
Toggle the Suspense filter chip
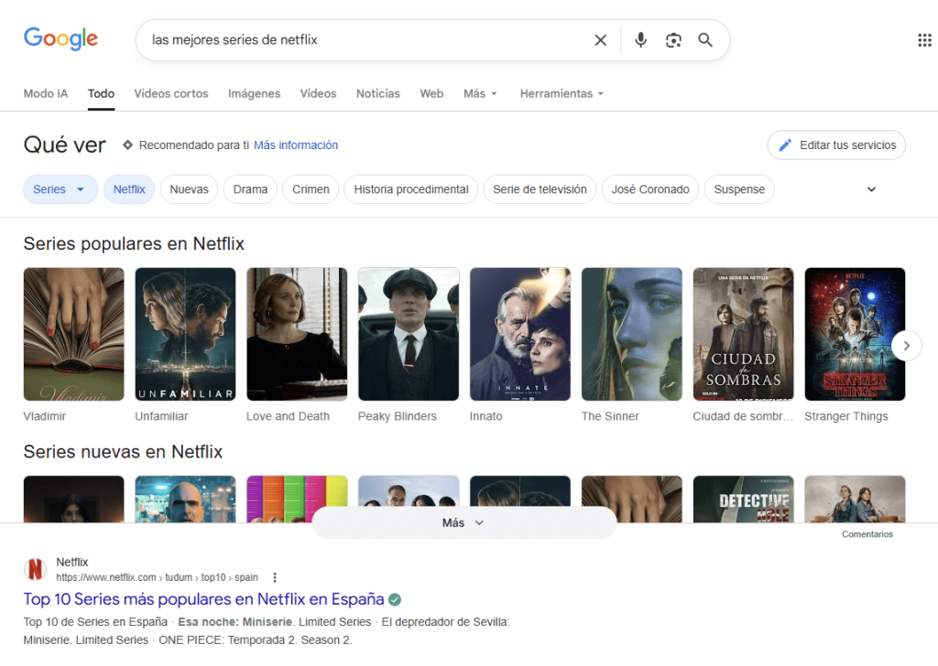tap(739, 189)
